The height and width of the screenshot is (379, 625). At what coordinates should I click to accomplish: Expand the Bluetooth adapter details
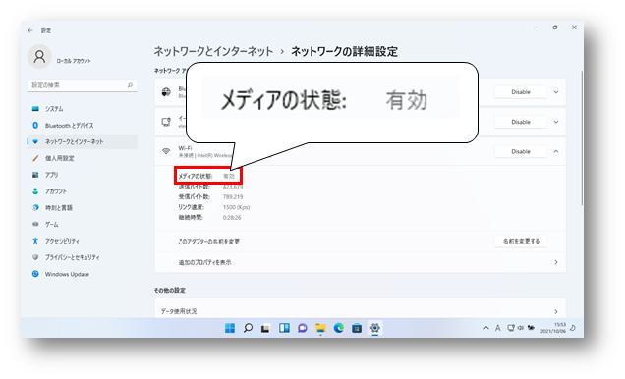coord(556,92)
